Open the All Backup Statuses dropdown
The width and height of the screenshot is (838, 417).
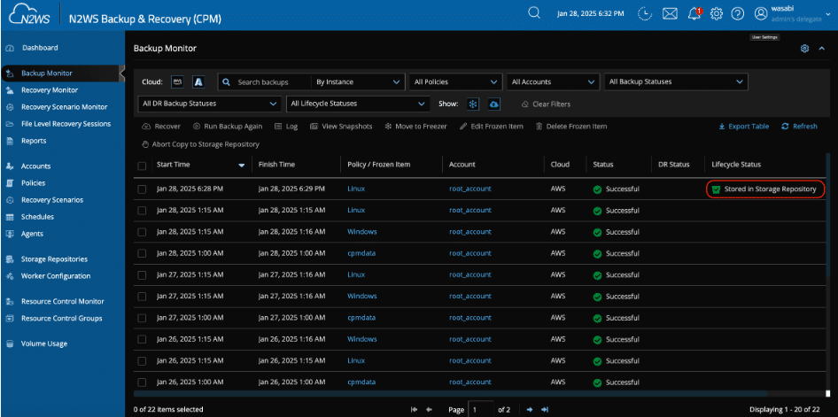point(676,82)
